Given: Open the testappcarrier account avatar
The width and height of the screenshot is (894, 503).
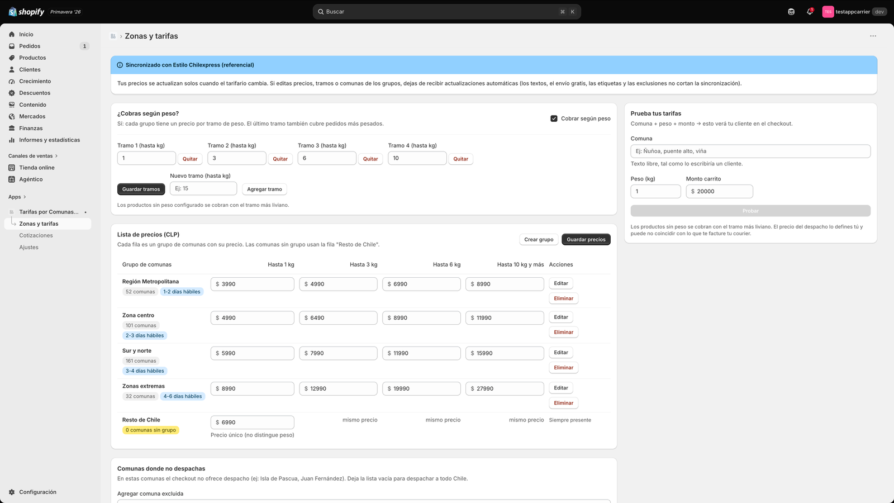Looking at the screenshot, I should coord(828,12).
